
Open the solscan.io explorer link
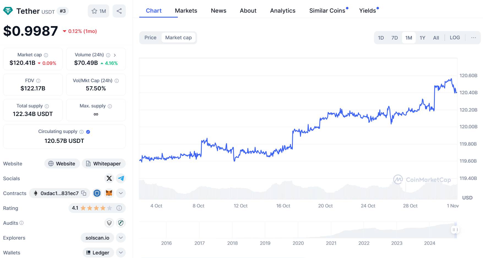point(97,238)
